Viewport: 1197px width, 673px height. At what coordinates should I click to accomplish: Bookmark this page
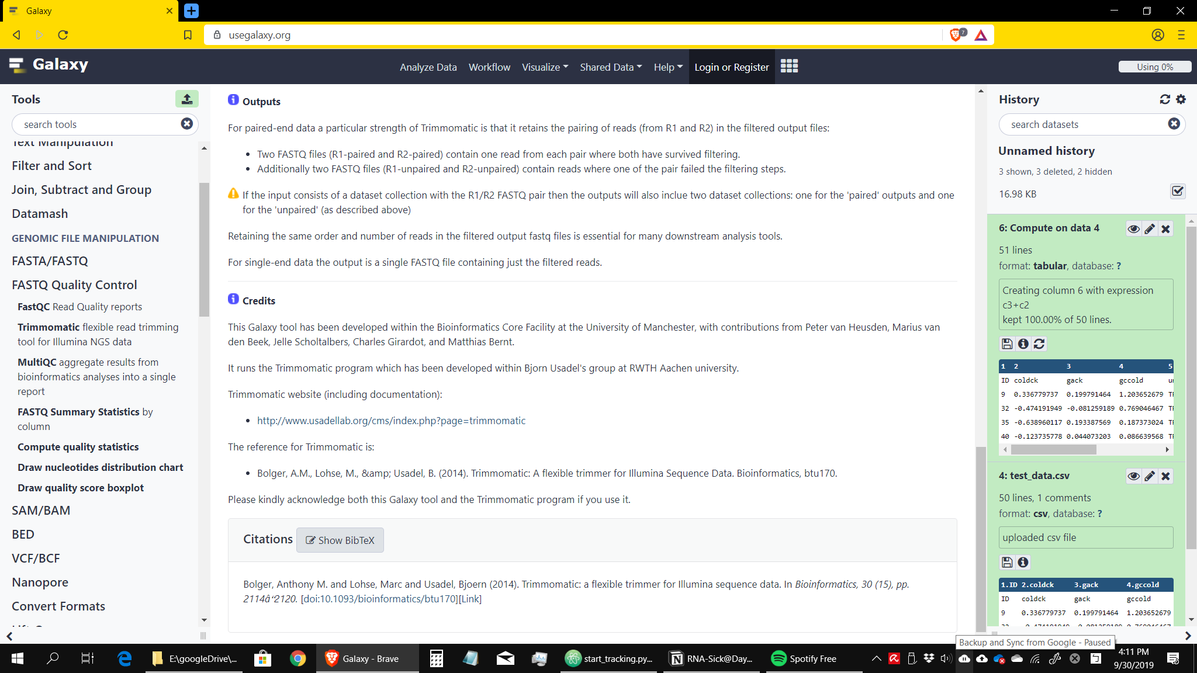pyautogui.click(x=188, y=35)
